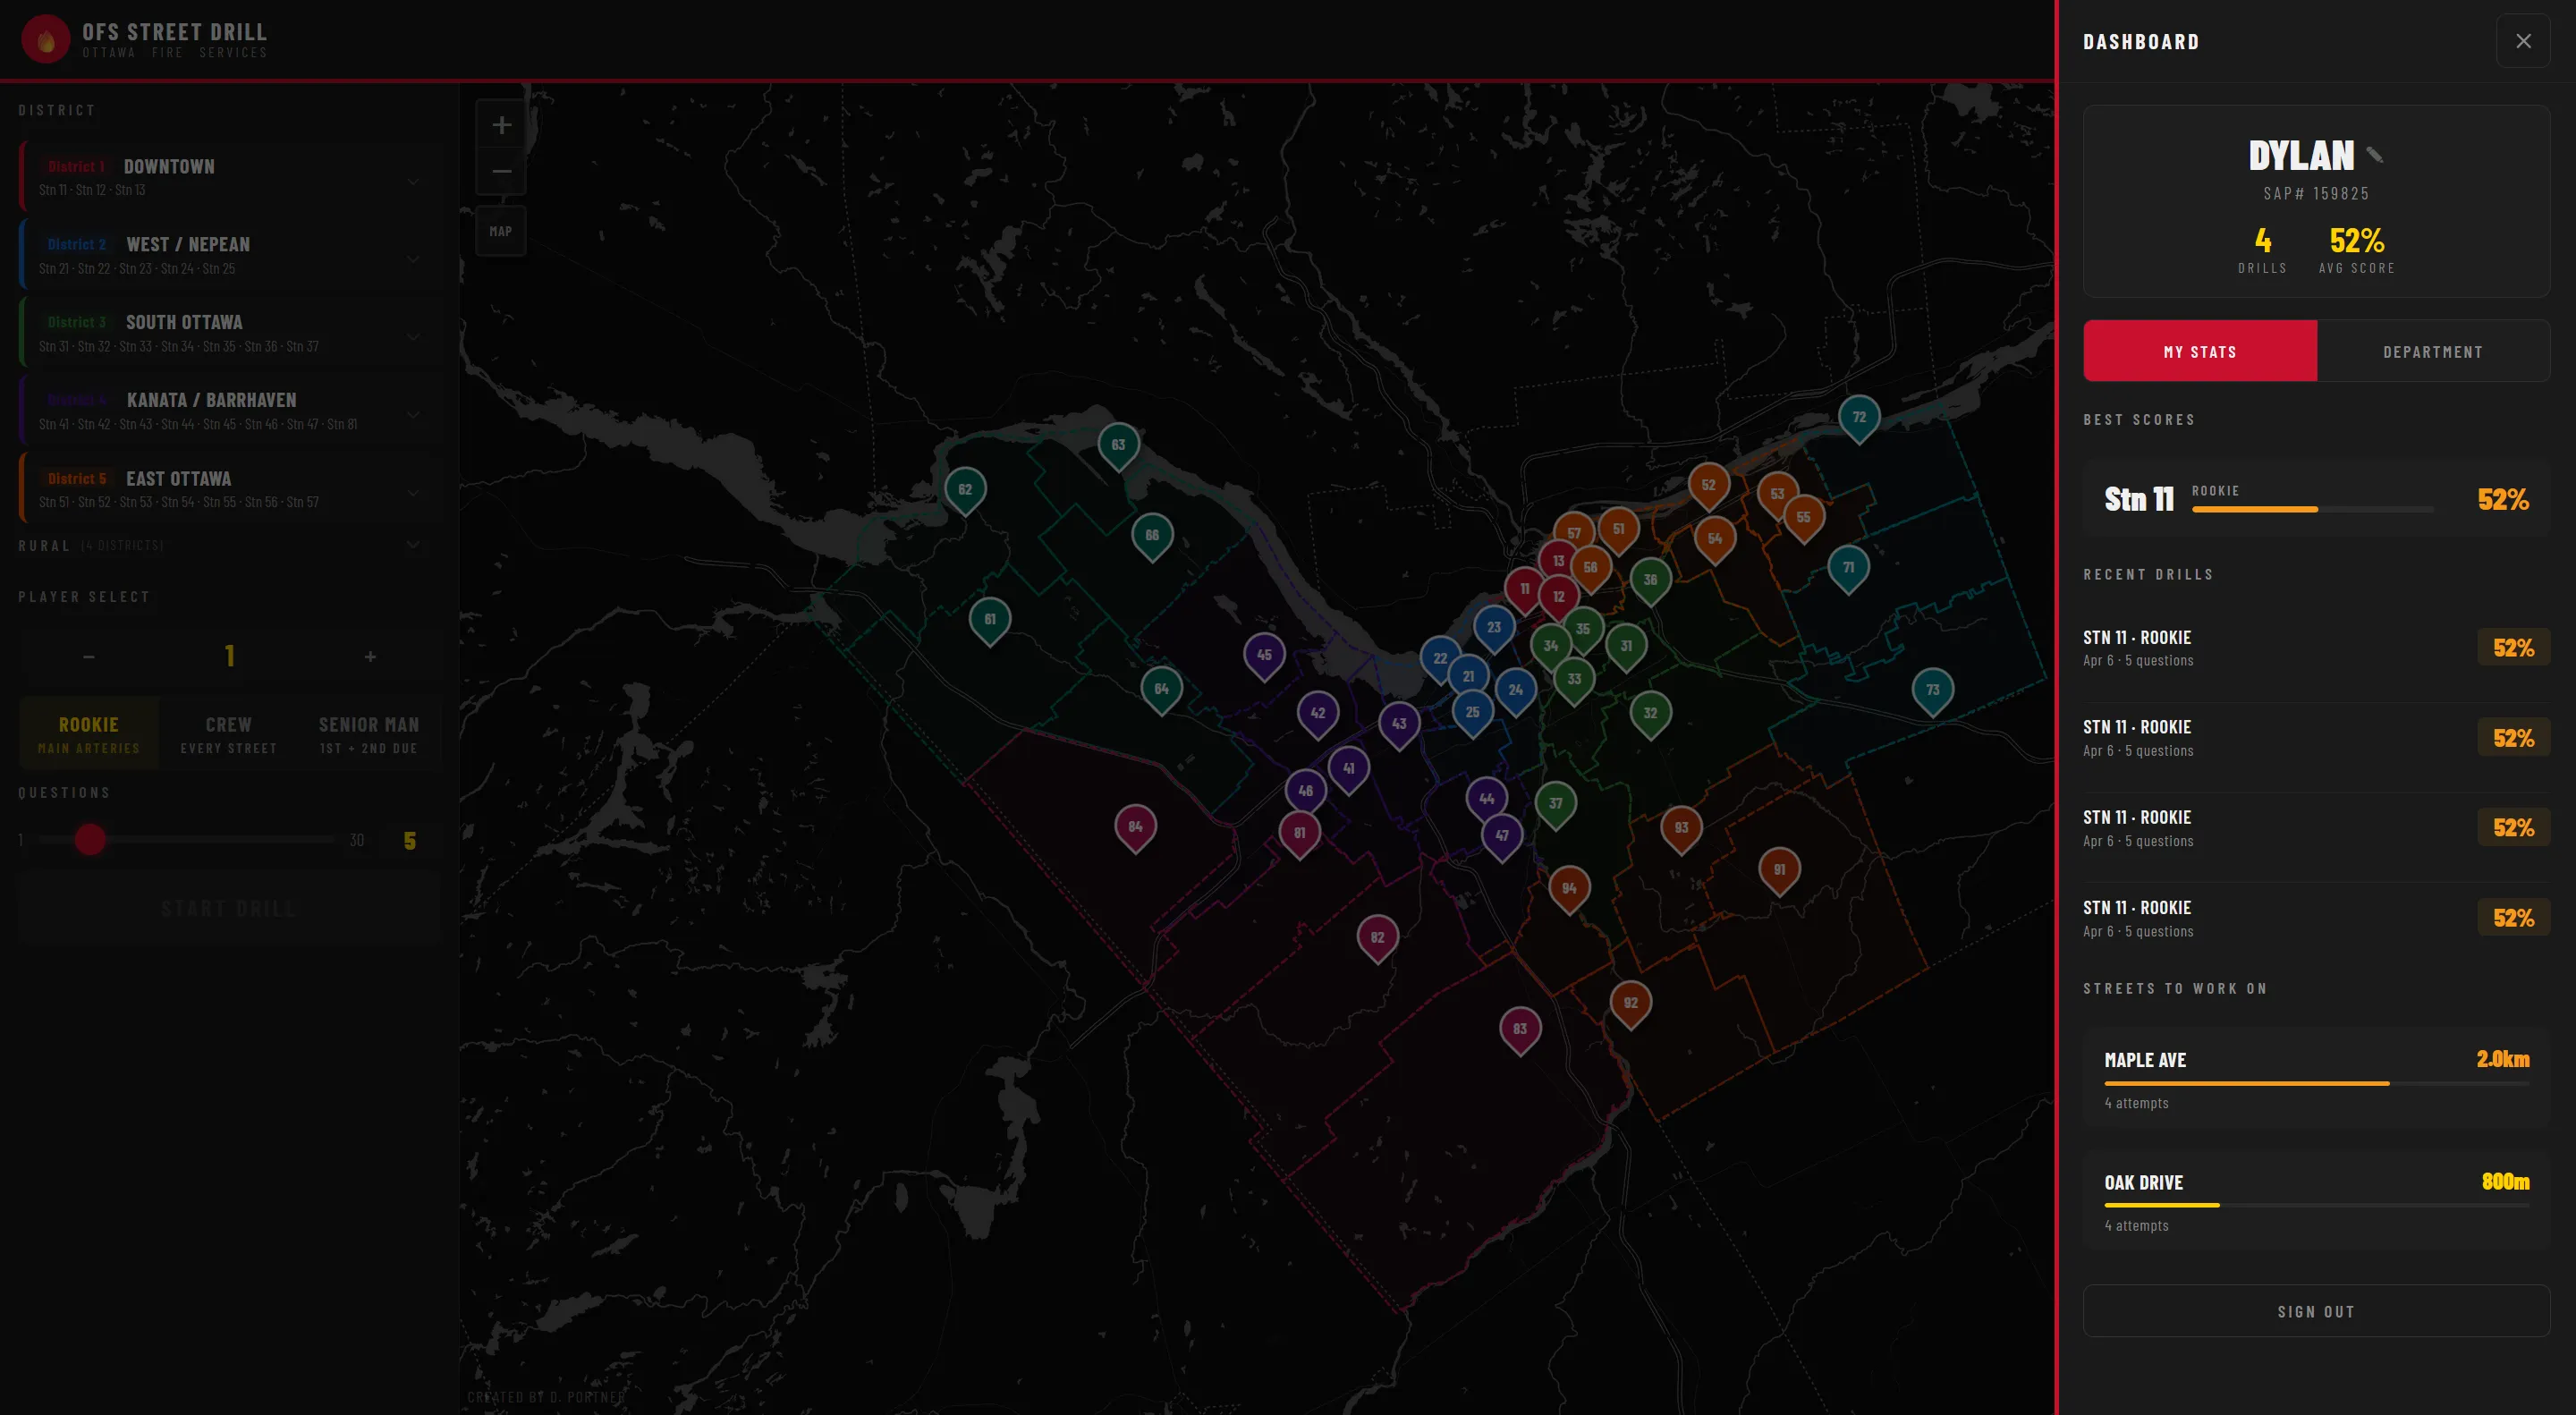
Task: Close the Dashboard panel
Action: (x=2522, y=41)
